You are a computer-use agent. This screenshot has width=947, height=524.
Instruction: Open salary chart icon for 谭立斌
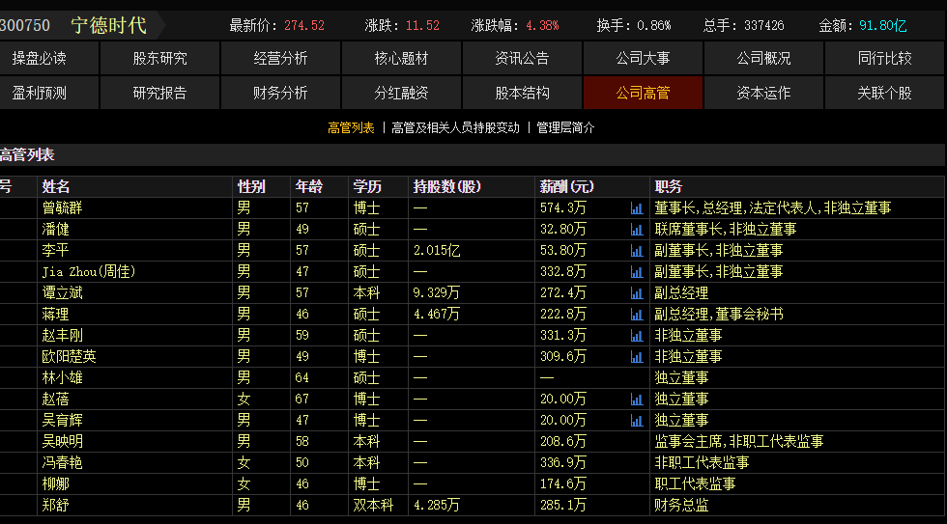[637, 293]
